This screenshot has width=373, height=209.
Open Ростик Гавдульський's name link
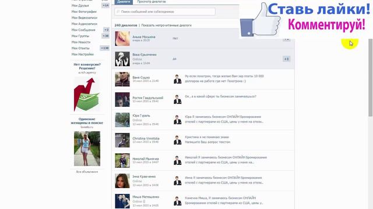147,98
